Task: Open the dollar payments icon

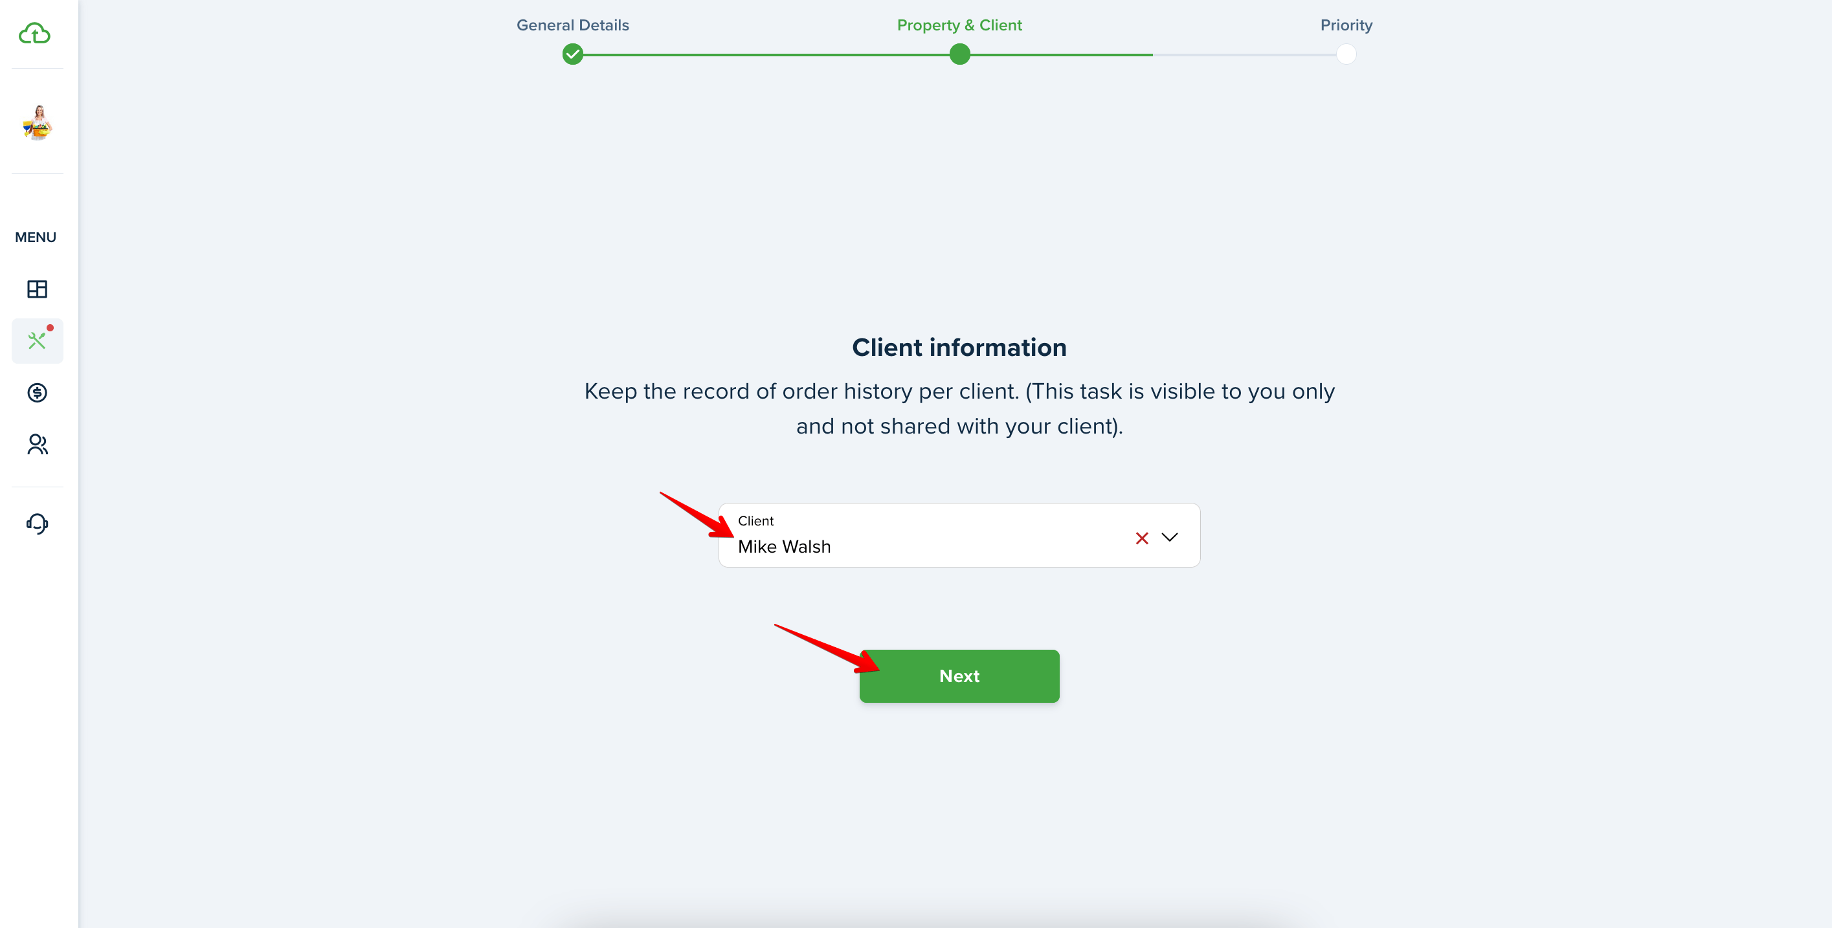Action: [37, 393]
